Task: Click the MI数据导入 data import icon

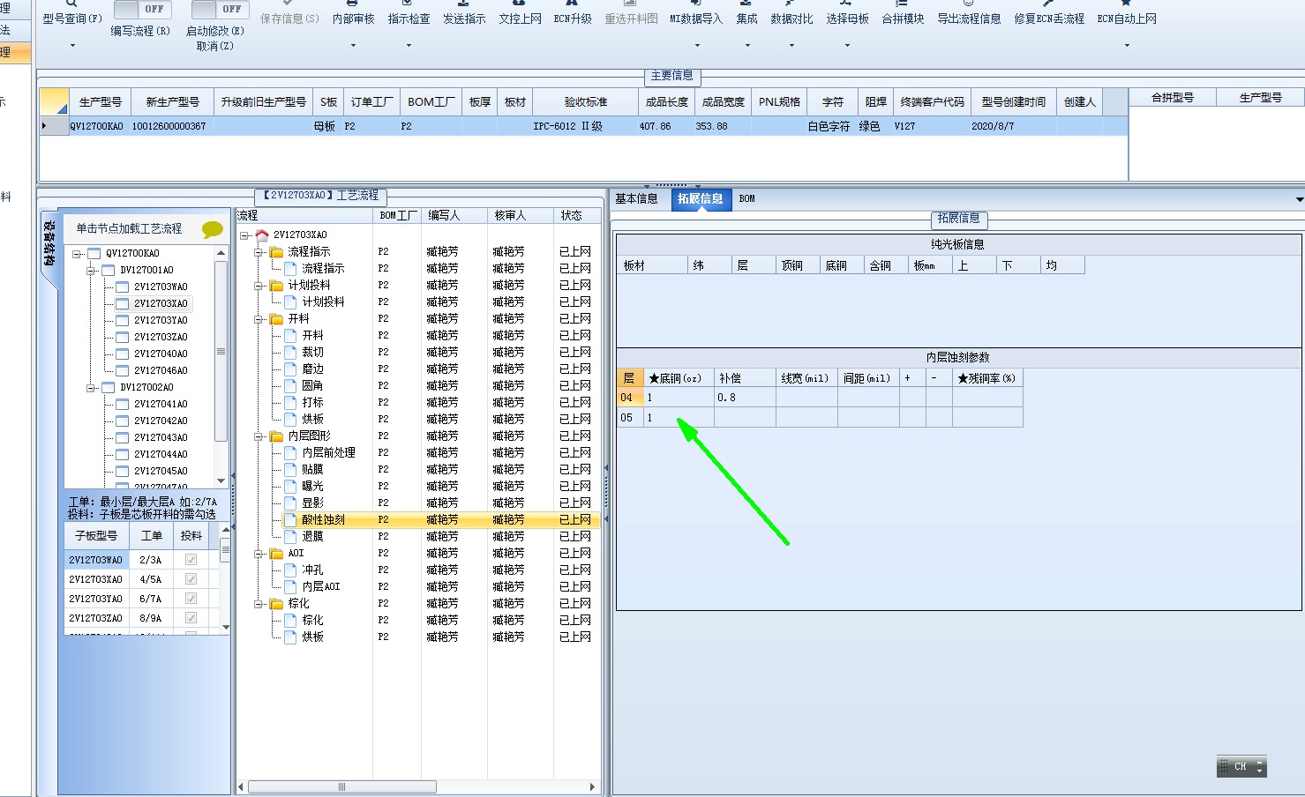Action: click(696, 4)
